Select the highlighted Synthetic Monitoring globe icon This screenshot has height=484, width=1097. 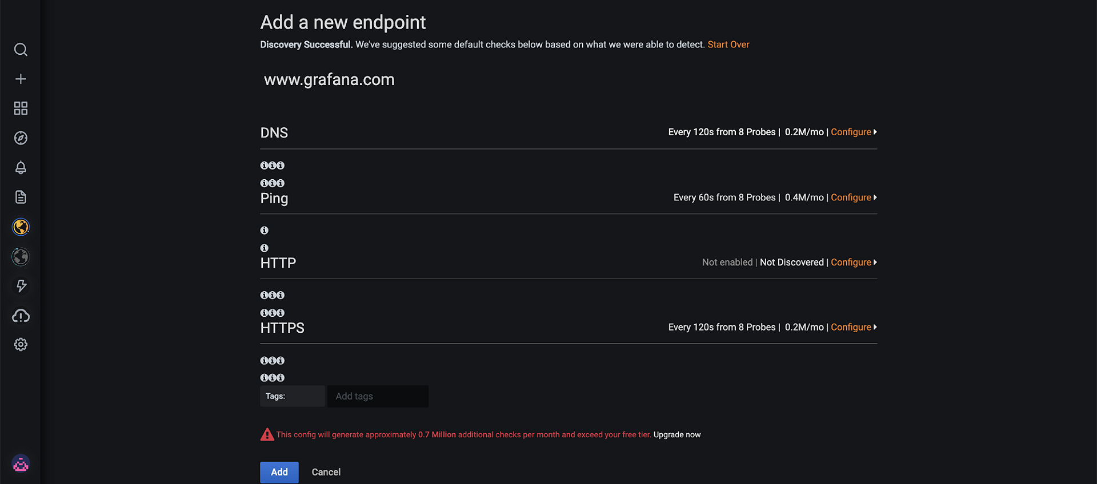pos(21,227)
